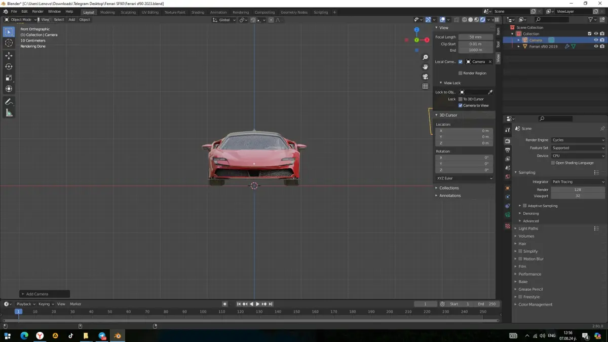Select solid viewport shading mode

click(x=470, y=20)
